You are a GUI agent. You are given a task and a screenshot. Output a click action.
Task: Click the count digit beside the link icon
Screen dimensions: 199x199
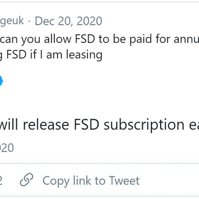1,181
